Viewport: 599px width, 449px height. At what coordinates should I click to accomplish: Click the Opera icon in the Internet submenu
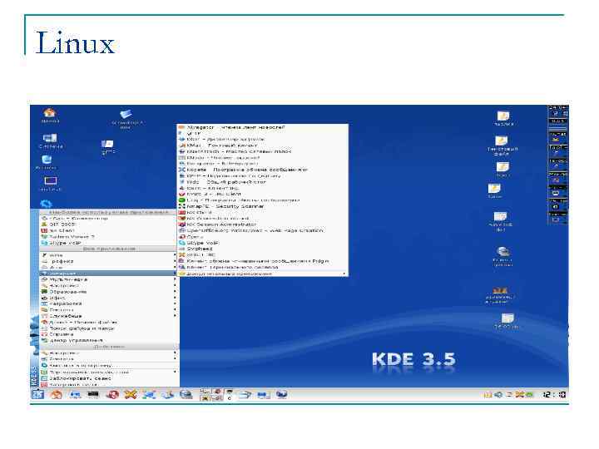tap(182, 237)
